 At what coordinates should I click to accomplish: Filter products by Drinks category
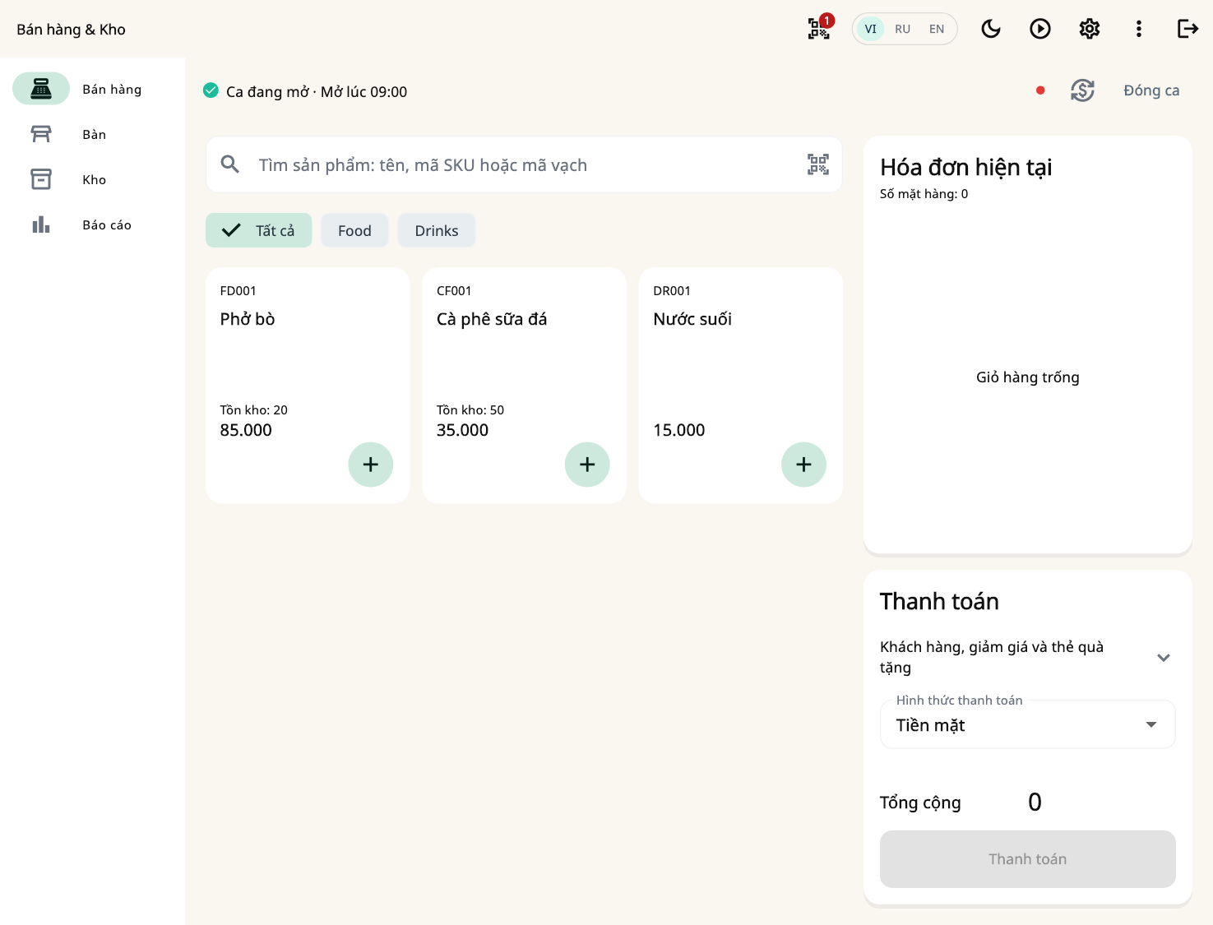point(437,230)
